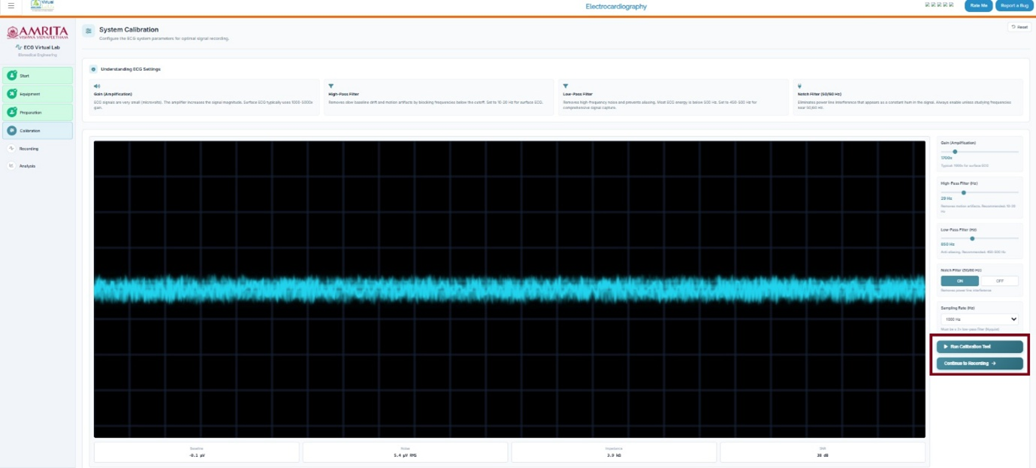This screenshot has width=1036, height=468.
Task: Click the System Calibration sliders icon
Action: (89, 32)
